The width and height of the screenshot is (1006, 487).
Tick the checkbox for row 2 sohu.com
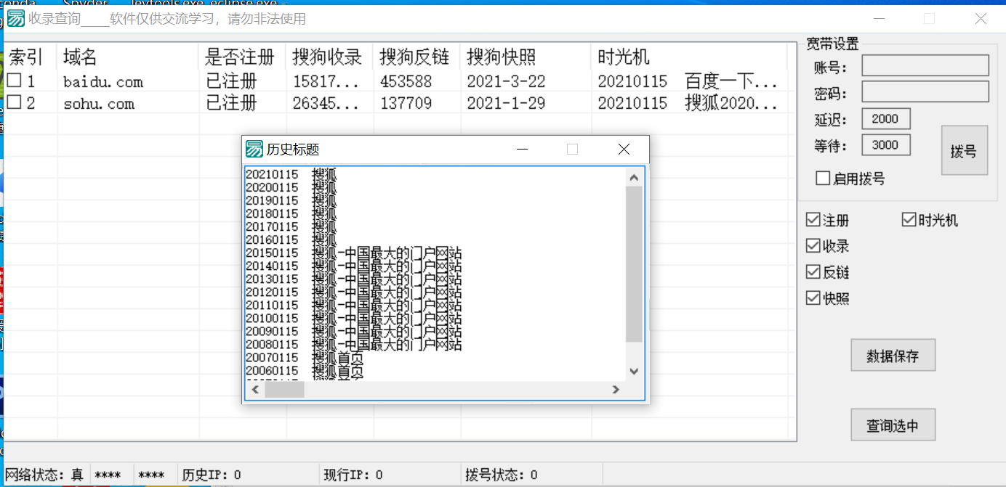tap(15, 102)
